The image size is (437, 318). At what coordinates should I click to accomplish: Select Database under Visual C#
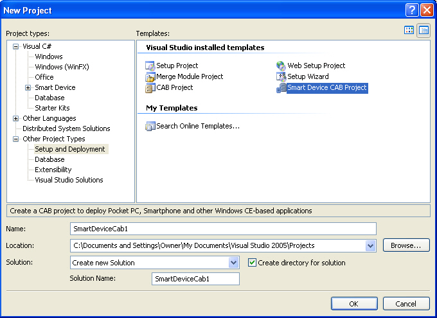pyautogui.click(x=49, y=98)
